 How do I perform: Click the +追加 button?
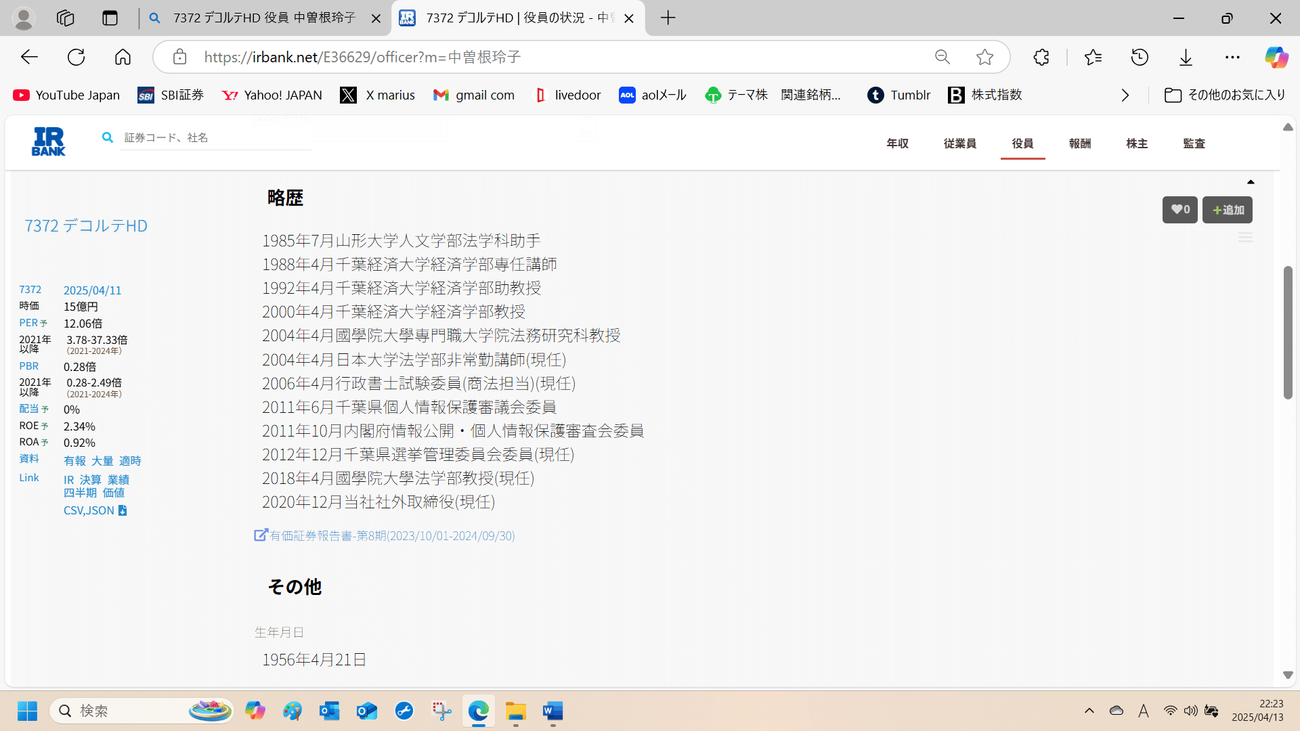click(1227, 209)
